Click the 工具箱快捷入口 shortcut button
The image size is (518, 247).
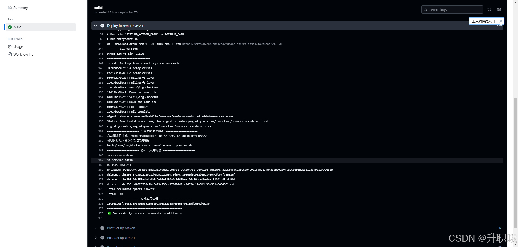click(483, 21)
